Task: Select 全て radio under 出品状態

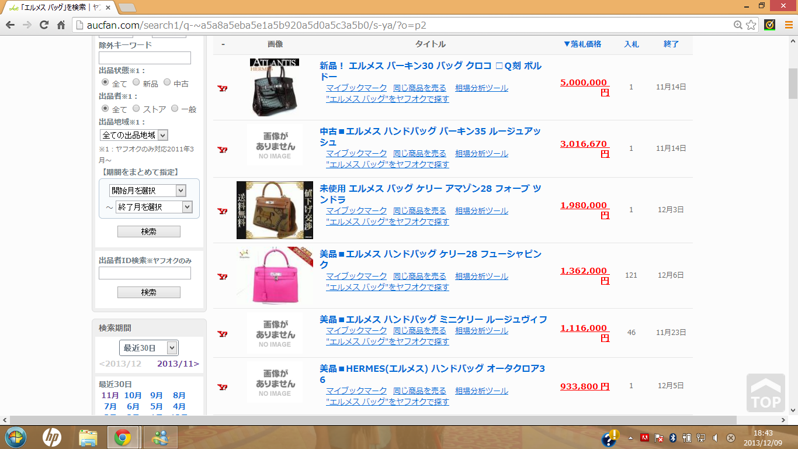Action: (x=105, y=82)
